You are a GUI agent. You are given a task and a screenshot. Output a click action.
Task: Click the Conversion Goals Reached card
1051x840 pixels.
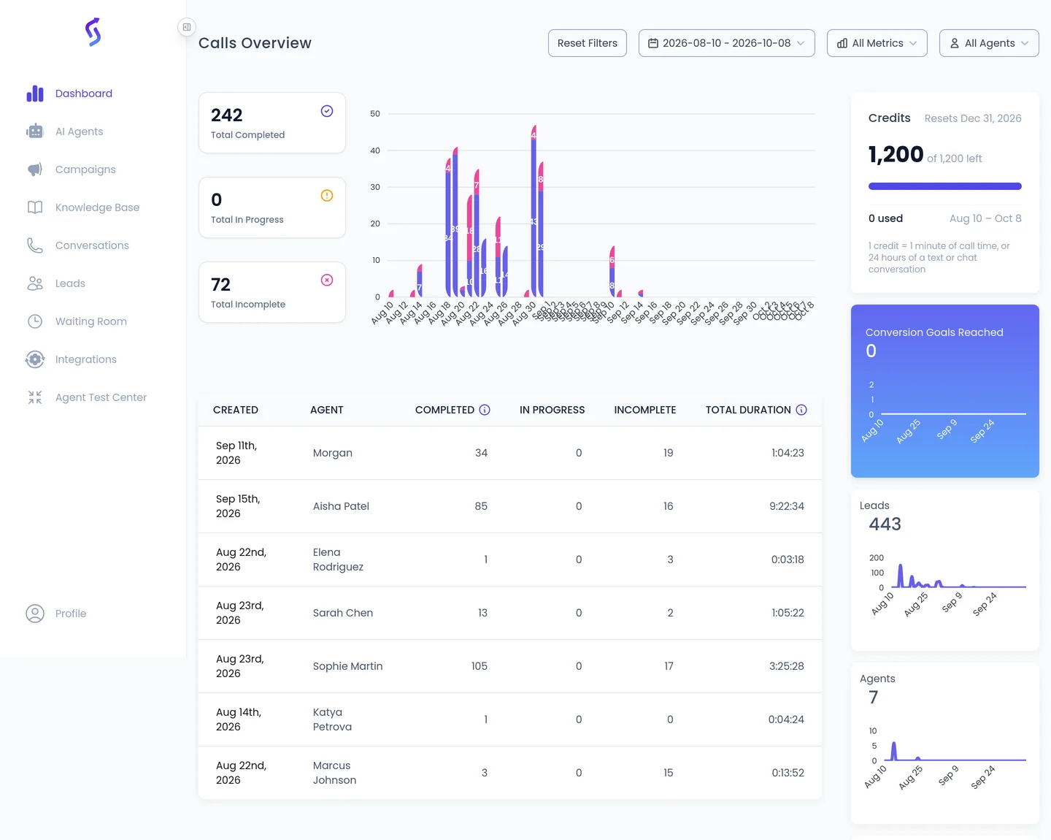[945, 391]
